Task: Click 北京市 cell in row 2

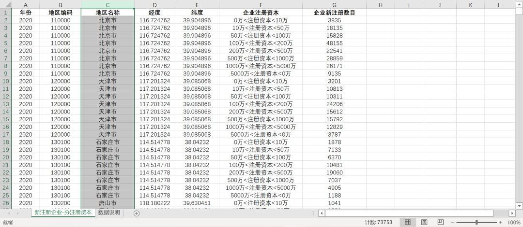Action: tap(108, 20)
